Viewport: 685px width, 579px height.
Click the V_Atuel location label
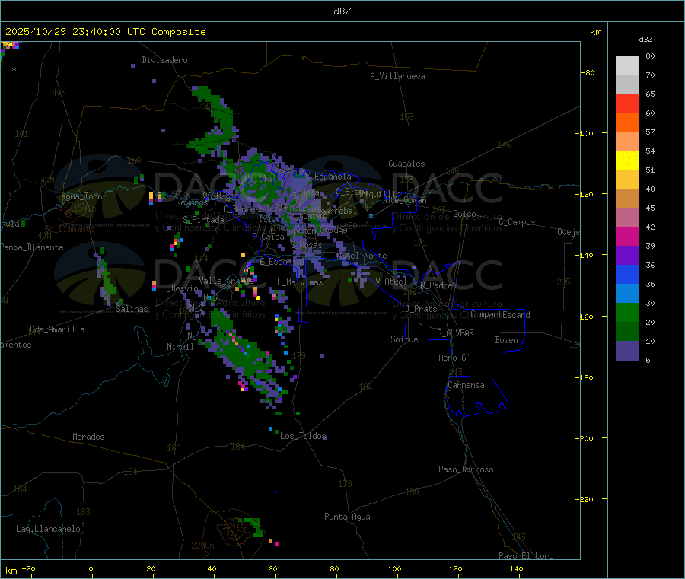point(391,282)
